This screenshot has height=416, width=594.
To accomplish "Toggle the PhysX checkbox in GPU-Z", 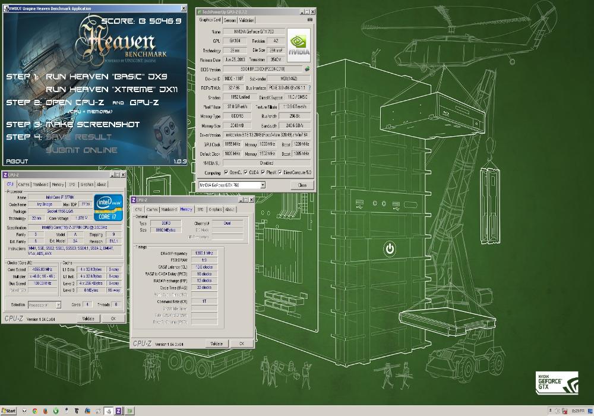I will coord(263,172).
